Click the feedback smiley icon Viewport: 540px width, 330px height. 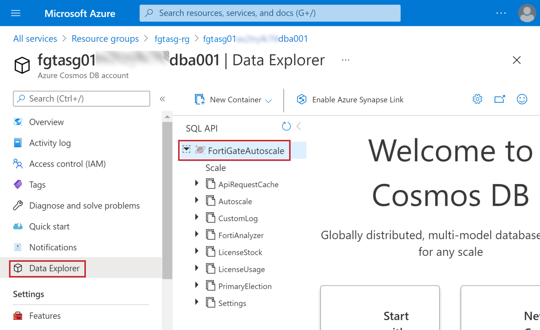tap(522, 99)
